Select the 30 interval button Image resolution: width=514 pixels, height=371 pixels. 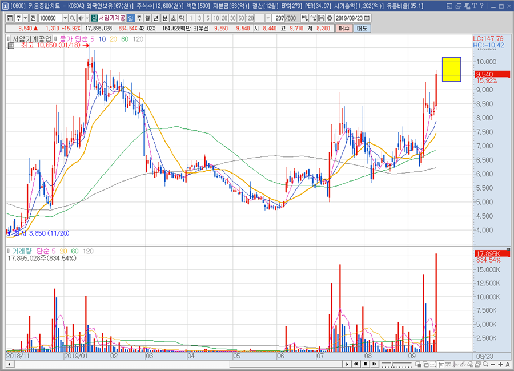(233, 18)
